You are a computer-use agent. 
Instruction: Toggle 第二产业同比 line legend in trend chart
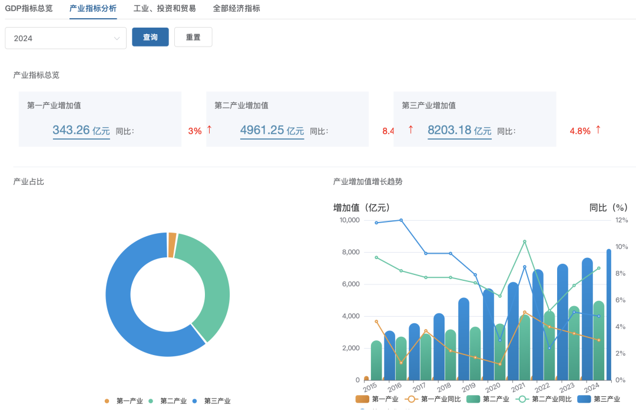click(543, 399)
